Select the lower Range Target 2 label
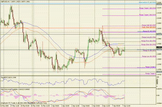Image resolution: width=162 pixels, height=107 pixels. coord(151,73)
